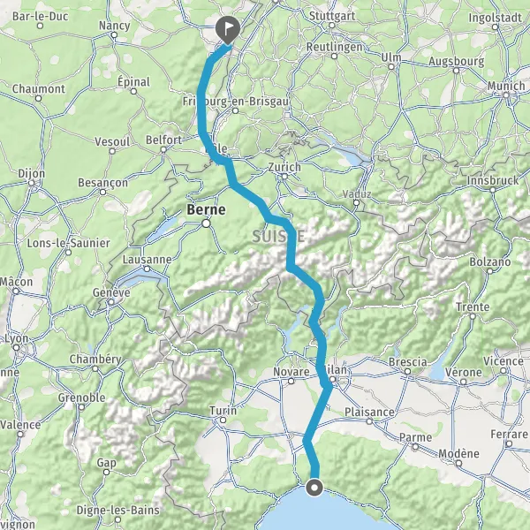Image resolution: width=530 pixels, height=530 pixels.
Task: Select the Lyon city label
Action: (17, 338)
